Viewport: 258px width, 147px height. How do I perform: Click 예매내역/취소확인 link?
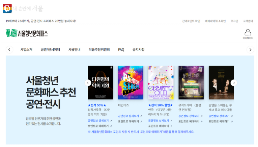(215, 21)
